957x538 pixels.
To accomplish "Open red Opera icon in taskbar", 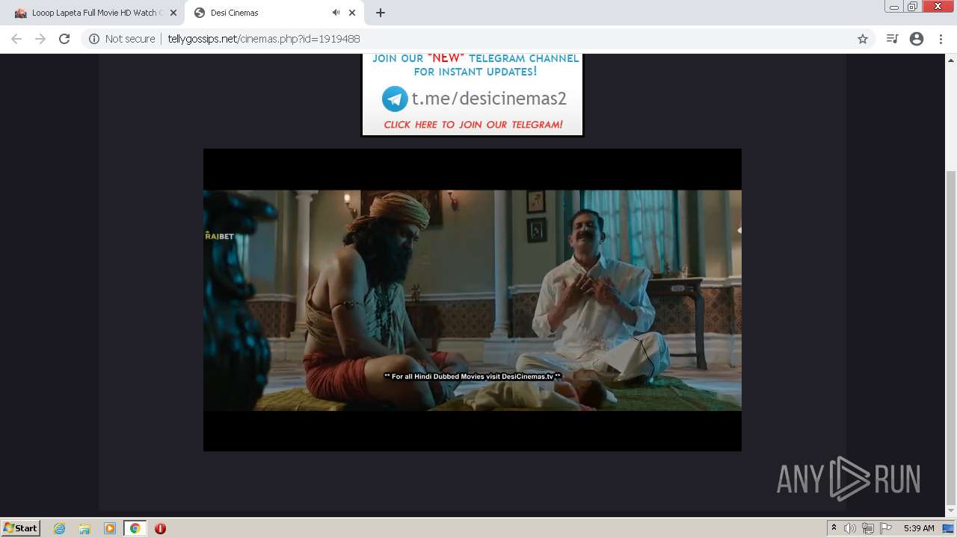I will [160, 528].
